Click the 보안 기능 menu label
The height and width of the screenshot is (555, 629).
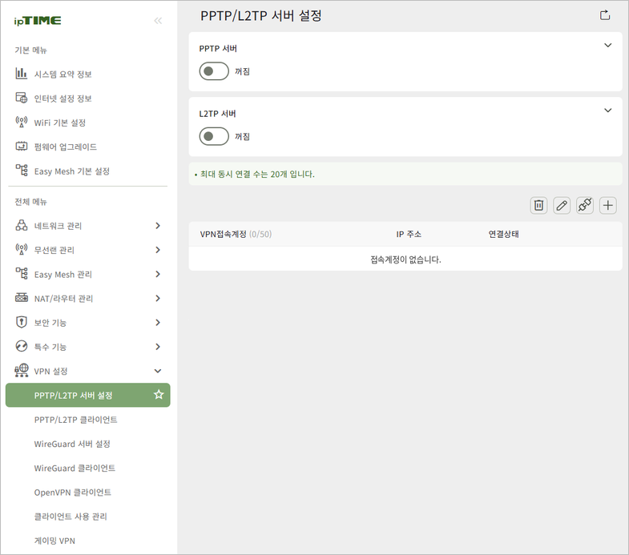click(x=50, y=323)
